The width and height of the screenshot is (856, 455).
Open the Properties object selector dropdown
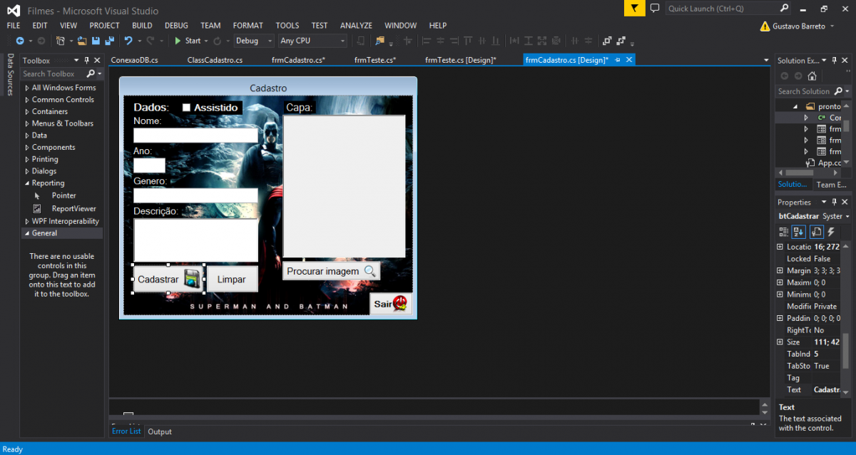pos(846,216)
